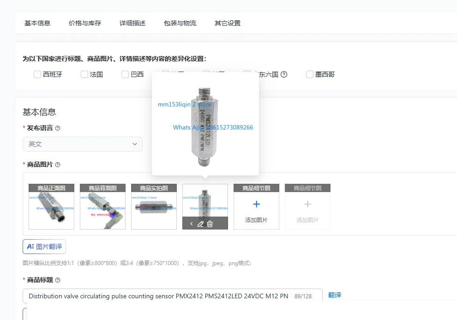Move fourth image left with arrow icon

(192, 224)
